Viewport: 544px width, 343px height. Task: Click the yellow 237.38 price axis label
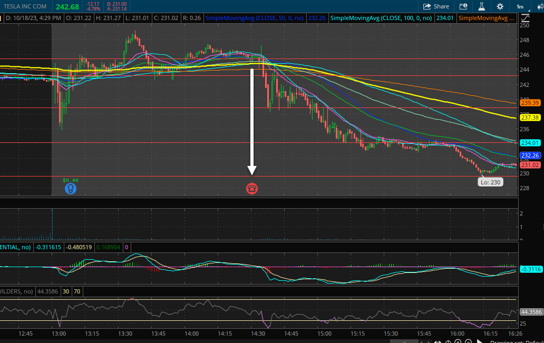tap(530, 117)
